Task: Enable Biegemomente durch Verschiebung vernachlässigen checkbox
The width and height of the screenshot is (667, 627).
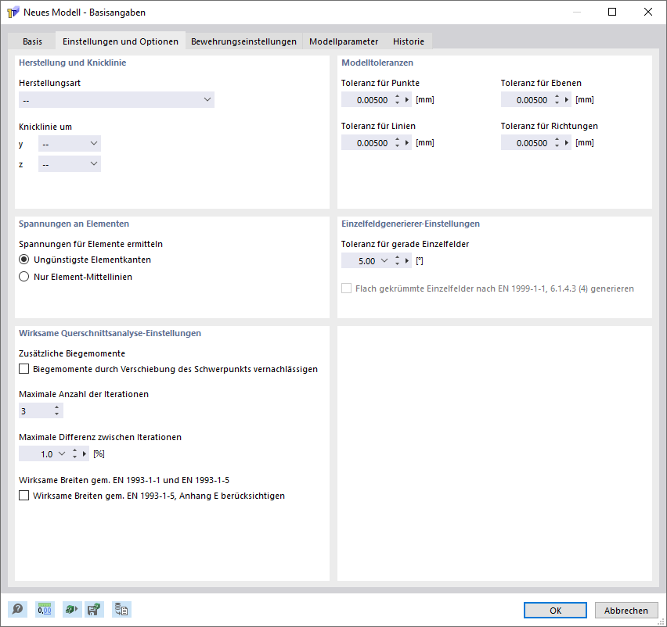Action: (x=23, y=369)
